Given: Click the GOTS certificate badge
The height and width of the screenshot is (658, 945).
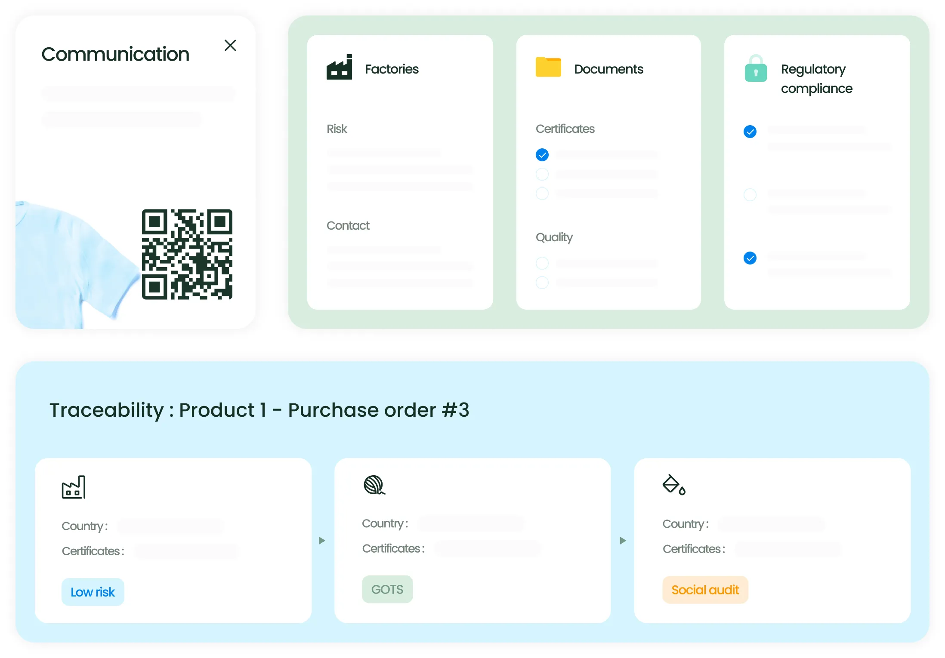Looking at the screenshot, I should 387,589.
